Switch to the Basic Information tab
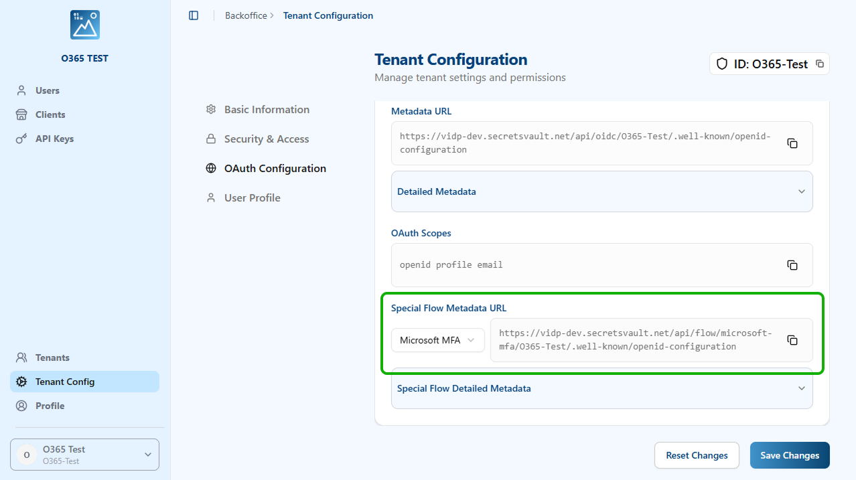This screenshot has height=480, width=856. [x=267, y=110]
